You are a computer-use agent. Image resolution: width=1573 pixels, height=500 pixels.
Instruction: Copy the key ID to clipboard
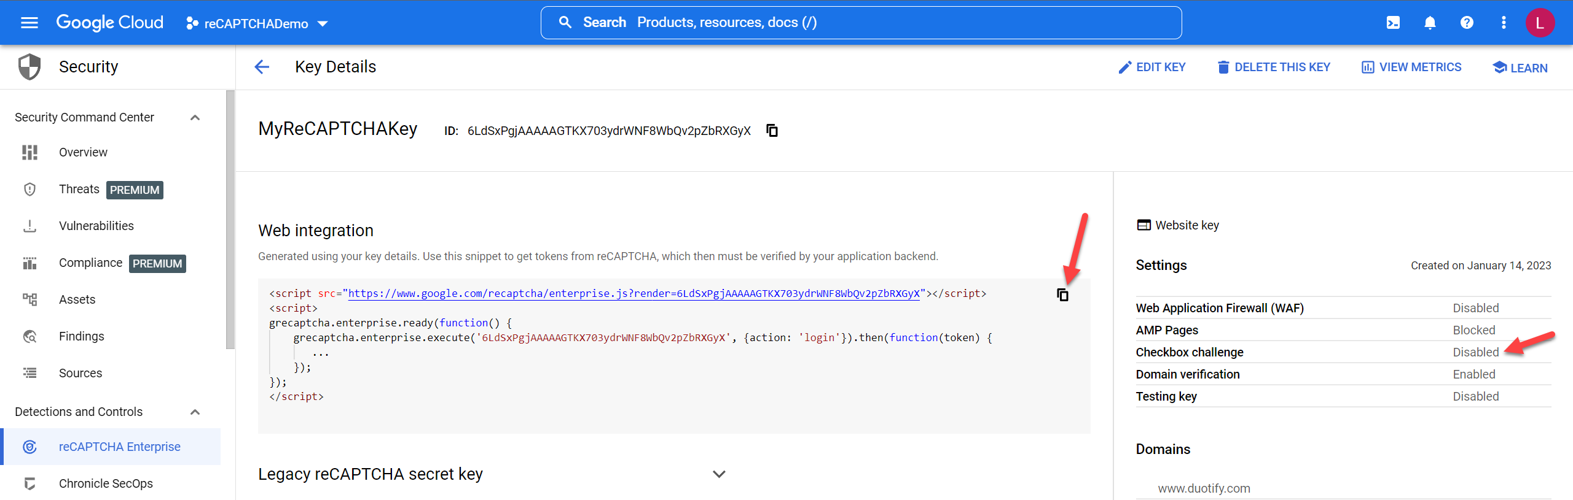[x=772, y=130]
